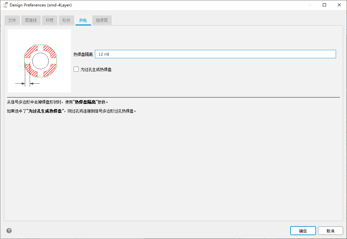Cancel with the 取消 button
The image size is (347, 239).
[331, 231]
